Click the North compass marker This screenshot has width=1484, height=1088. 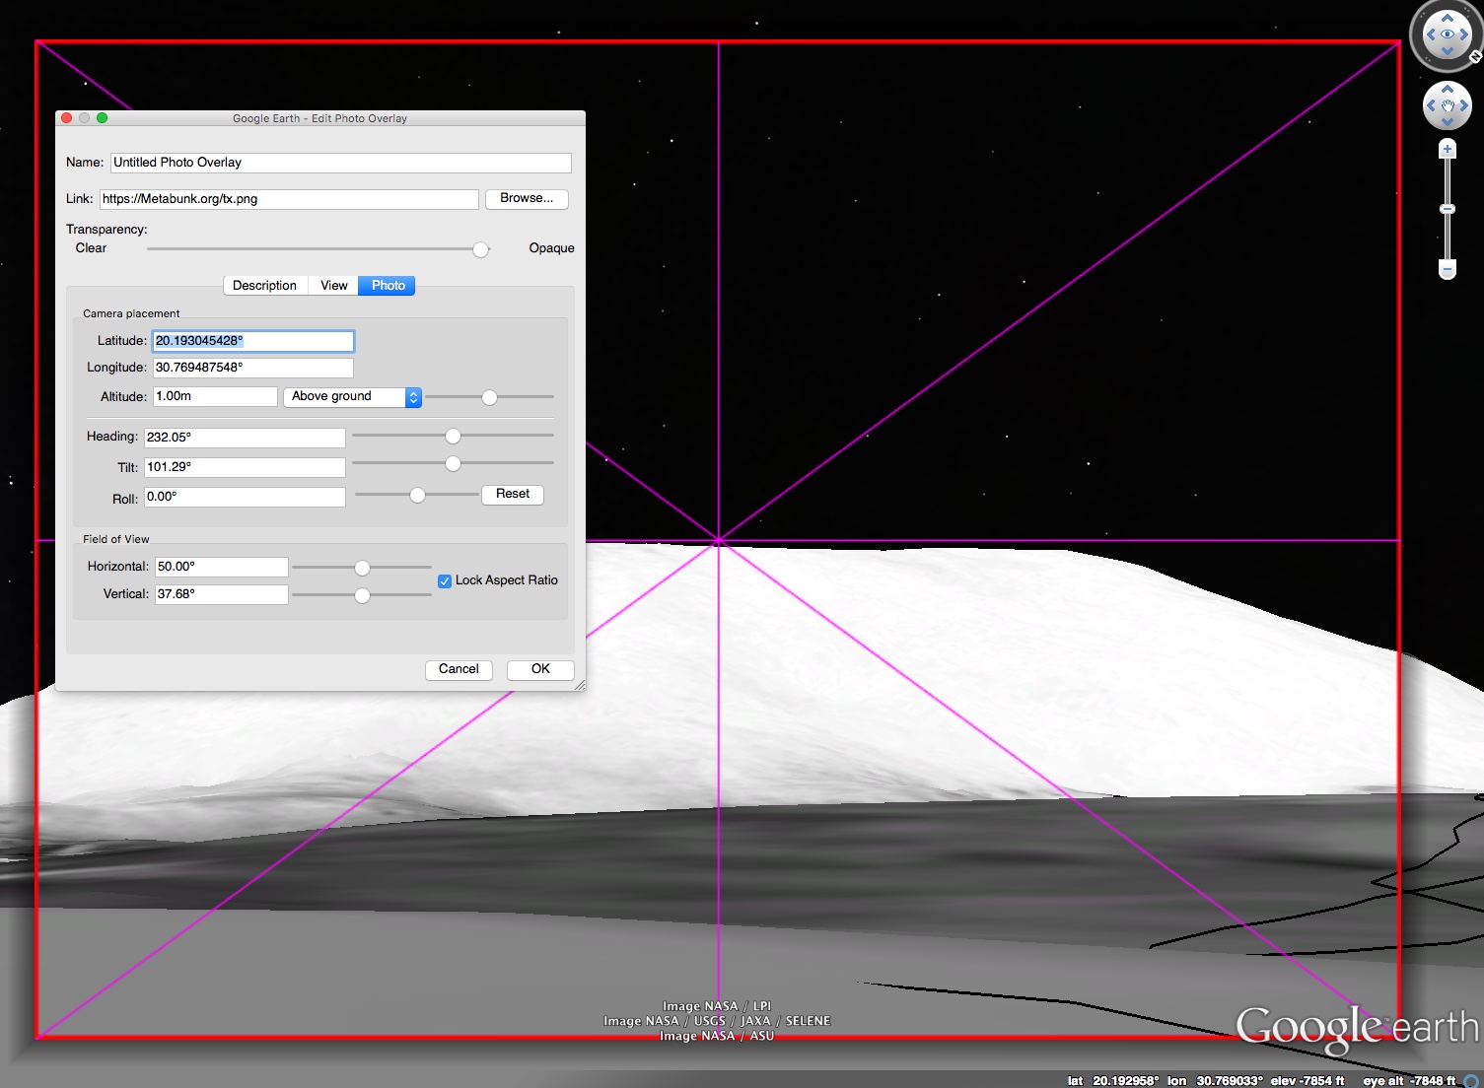coord(1475,57)
